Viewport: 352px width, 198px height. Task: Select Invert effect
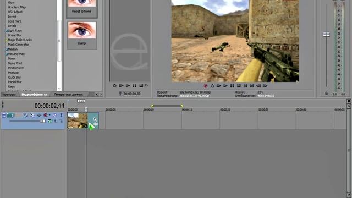(x=12, y=16)
